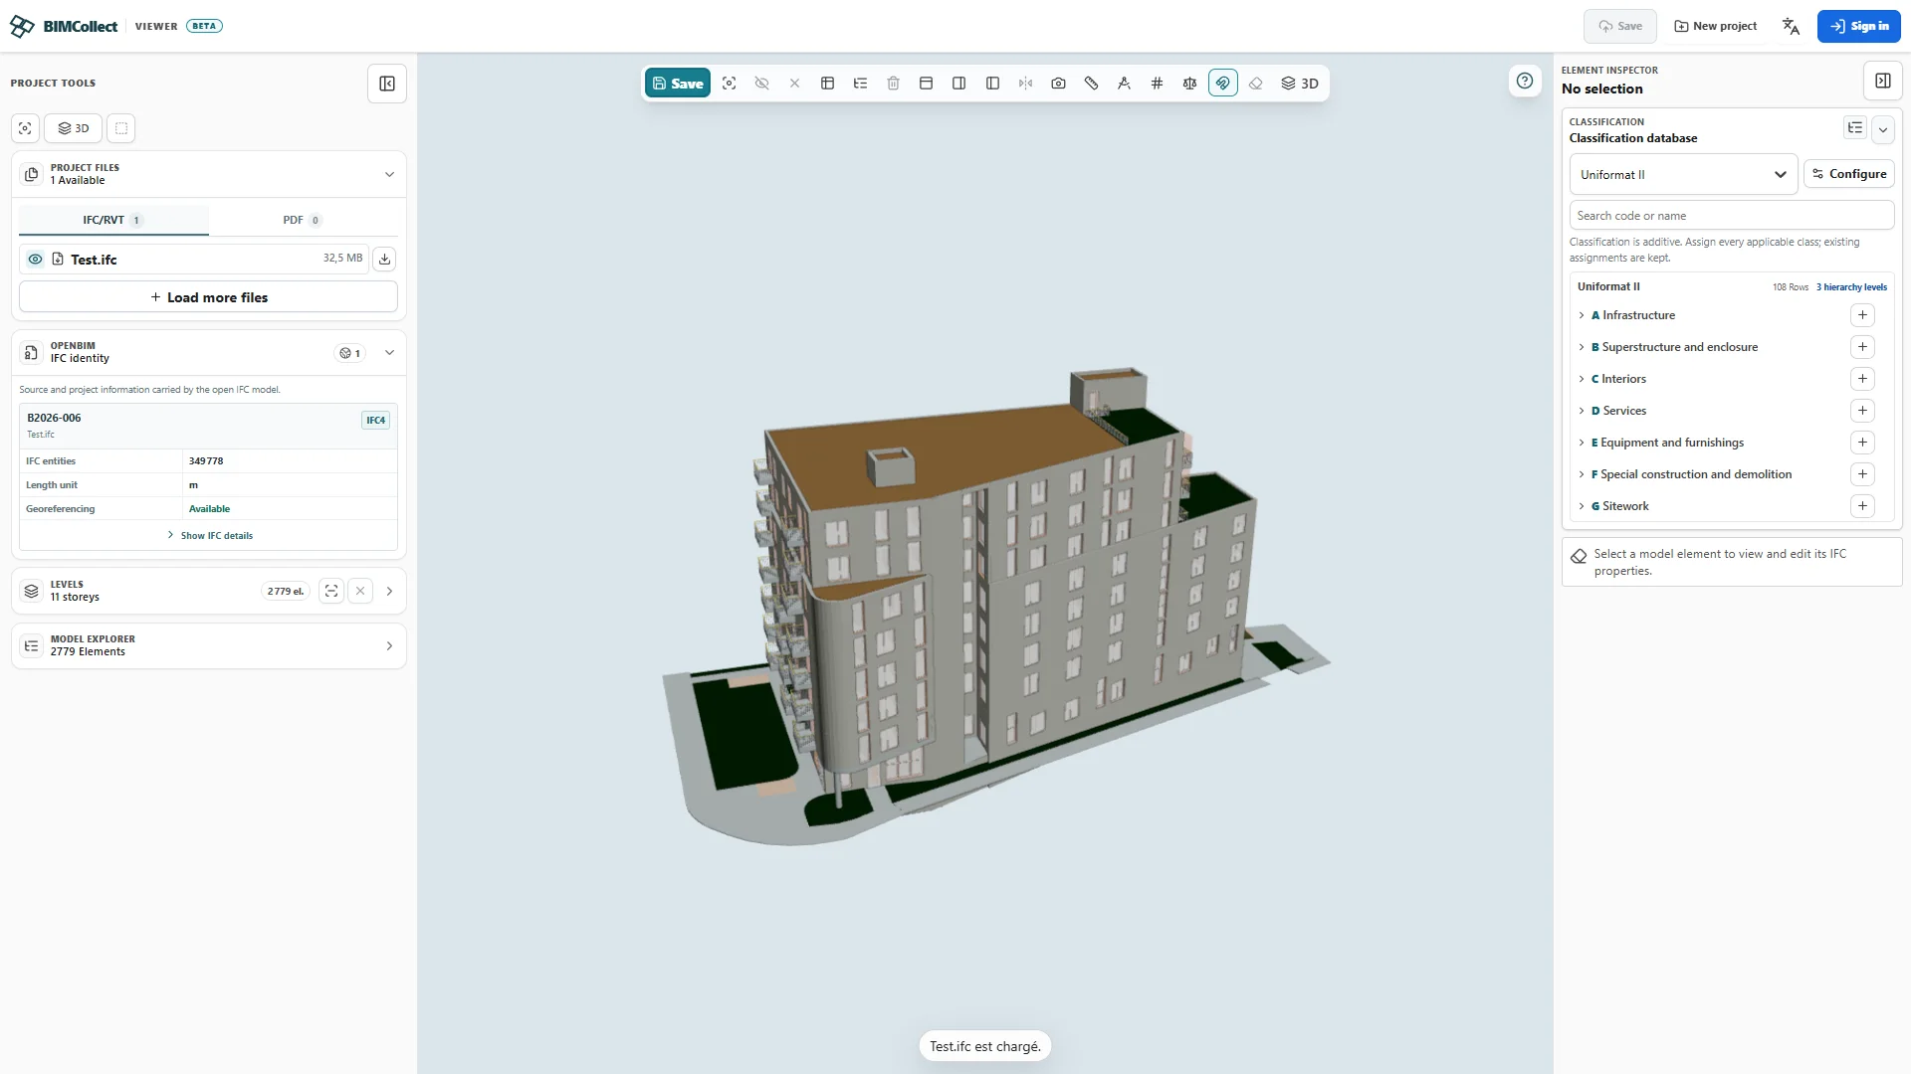Click the tree list icon in toolbar
The width and height of the screenshot is (1911, 1074).
tap(860, 84)
